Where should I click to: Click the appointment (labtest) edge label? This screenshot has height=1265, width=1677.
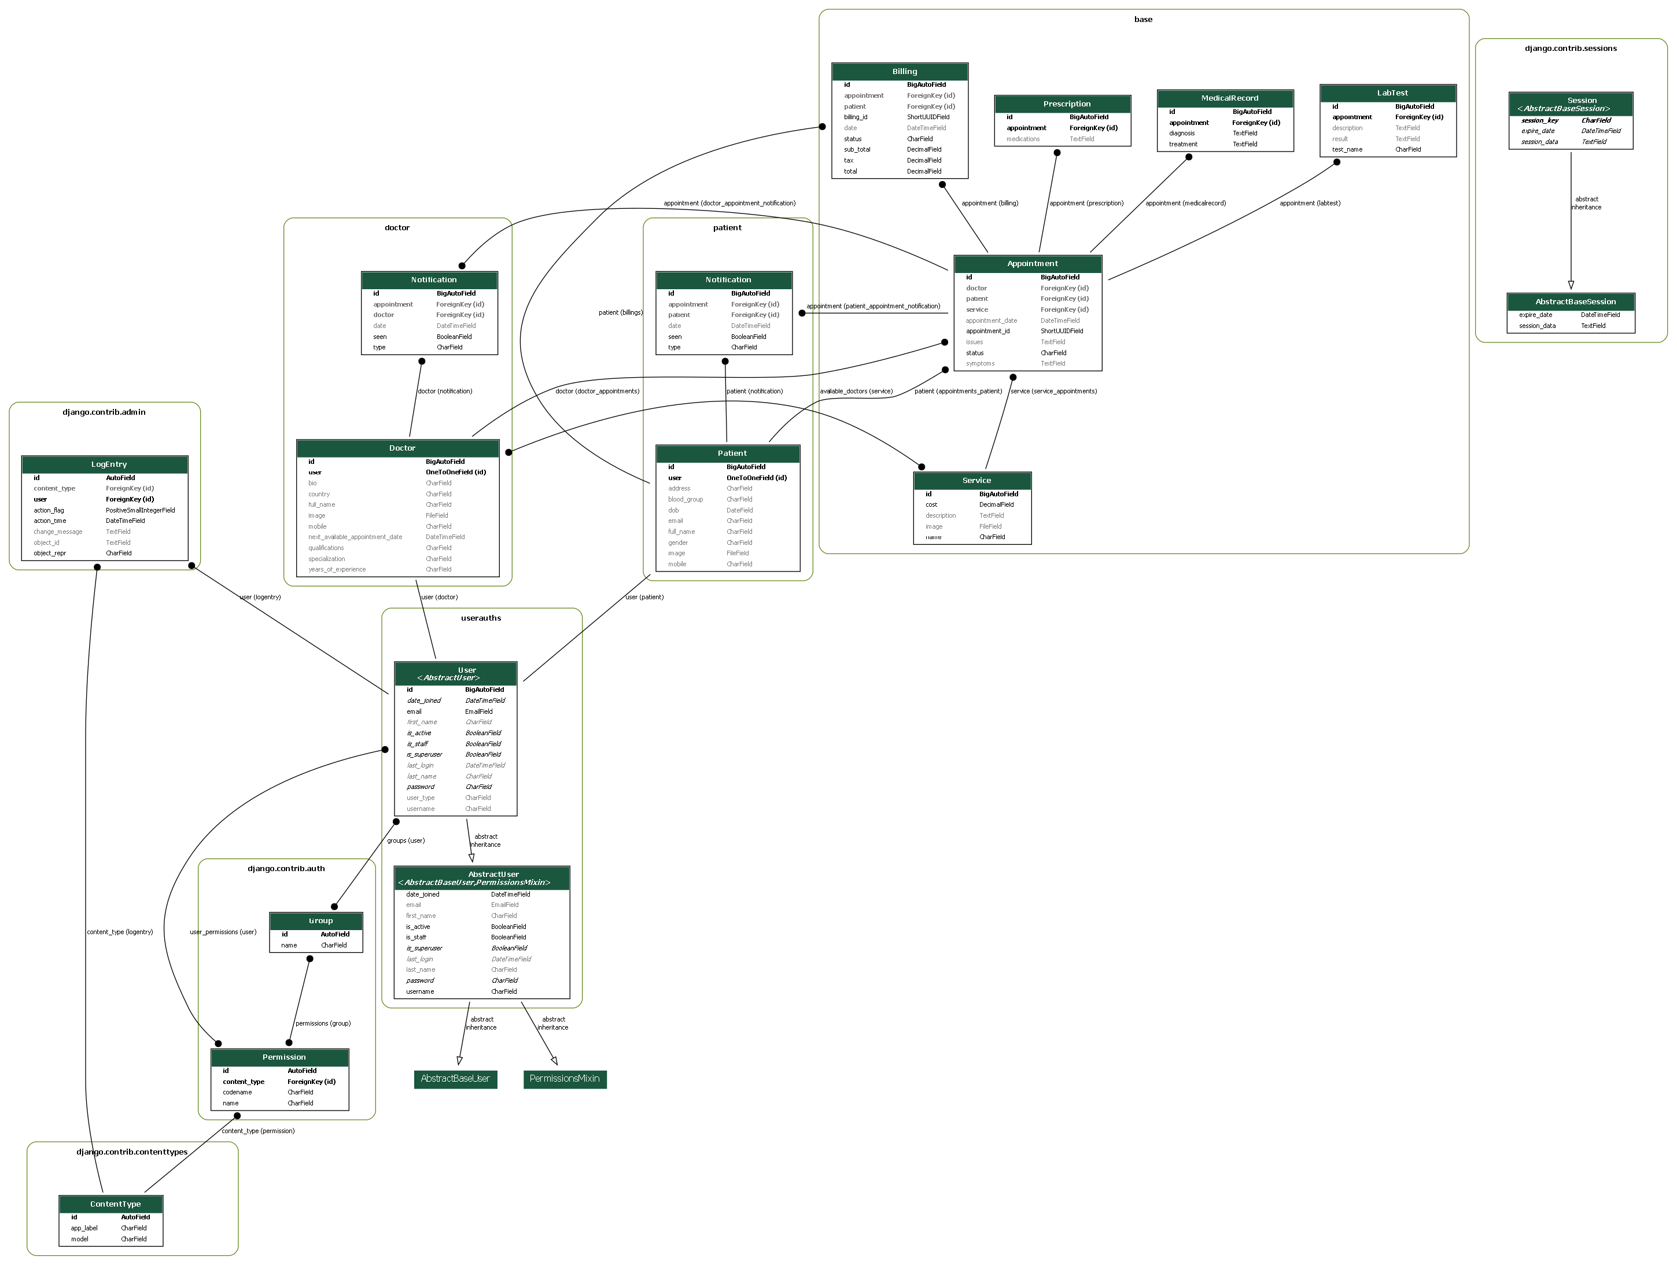(x=1309, y=203)
